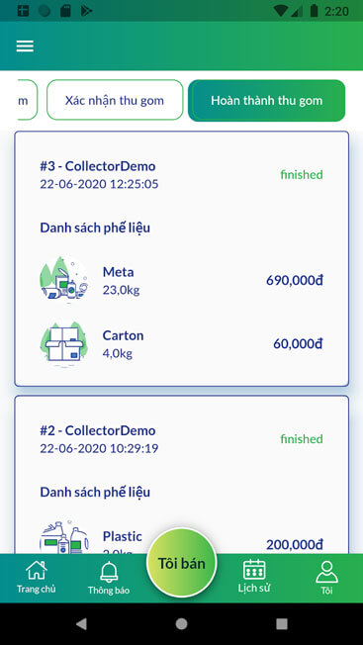Tap the Plastic bottles illustration
Image resolution: width=363 pixels, height=645 pixels.
coord(63,537)
